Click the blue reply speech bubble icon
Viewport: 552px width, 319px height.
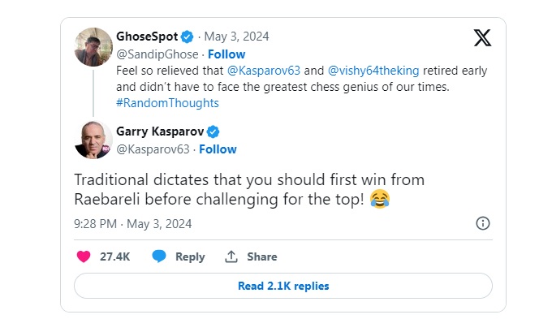click(x=159, y=256)
